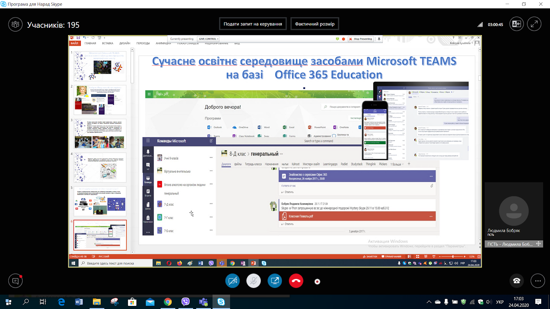
Task: Open the participants list icon
Action: [15, 24]
